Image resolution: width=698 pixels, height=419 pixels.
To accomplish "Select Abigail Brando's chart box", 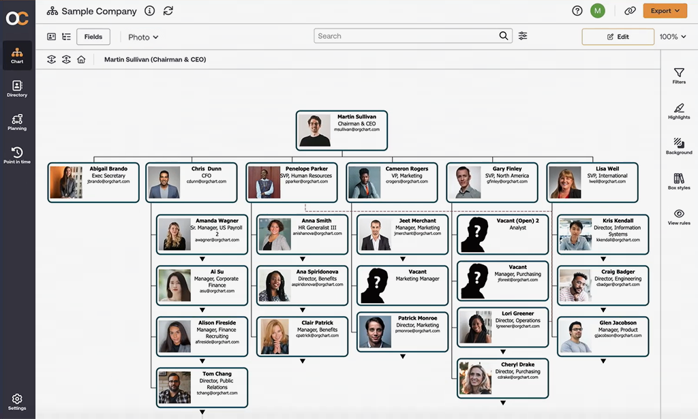I will click(93, 183).
